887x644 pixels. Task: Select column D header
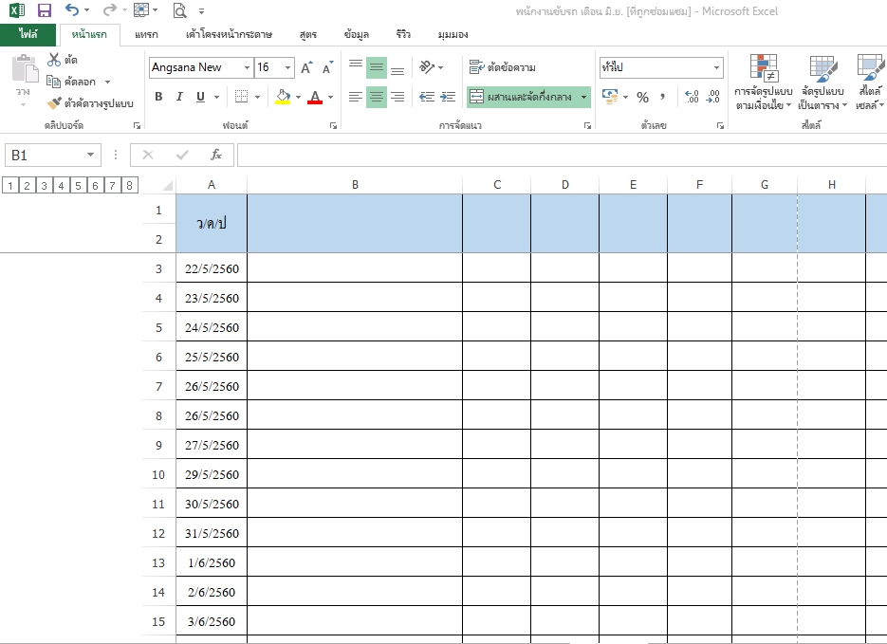pyautogui.click(x=564, y=185)
